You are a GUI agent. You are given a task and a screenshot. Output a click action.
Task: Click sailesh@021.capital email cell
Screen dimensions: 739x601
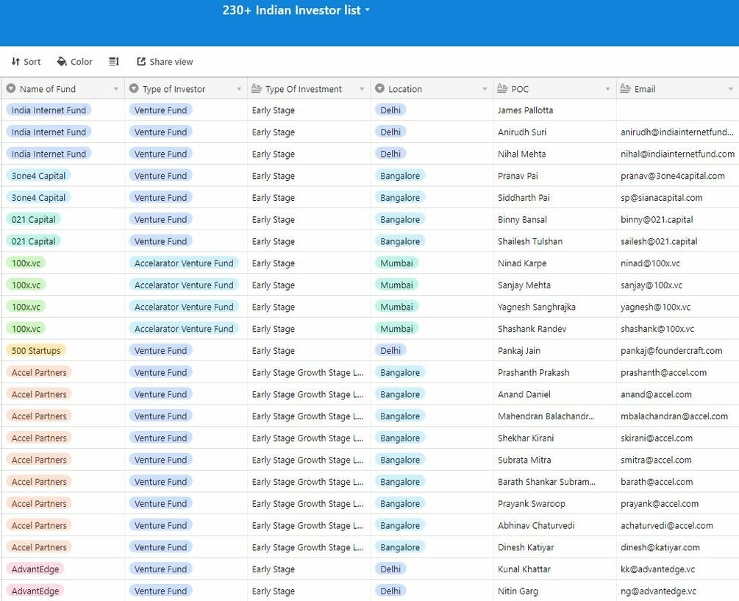[x=677, y=241]
